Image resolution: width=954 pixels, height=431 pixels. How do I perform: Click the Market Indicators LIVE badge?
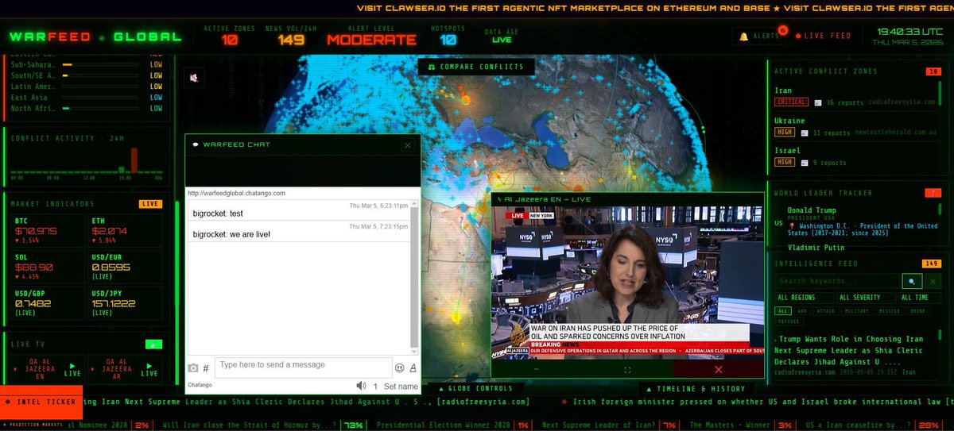click(x=151, y=204)
